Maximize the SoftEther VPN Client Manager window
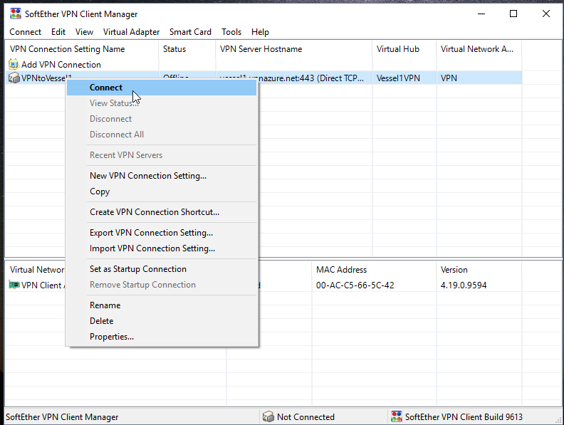Image resolution: width=564 pixels, height=425 pixels. click(x=513, y=14)
